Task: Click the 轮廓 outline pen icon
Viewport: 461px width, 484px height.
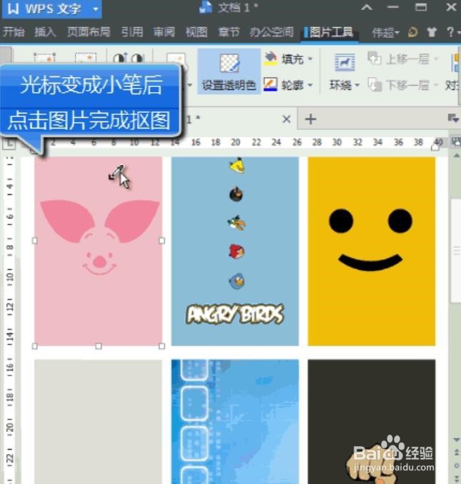Action: (270, 84)
